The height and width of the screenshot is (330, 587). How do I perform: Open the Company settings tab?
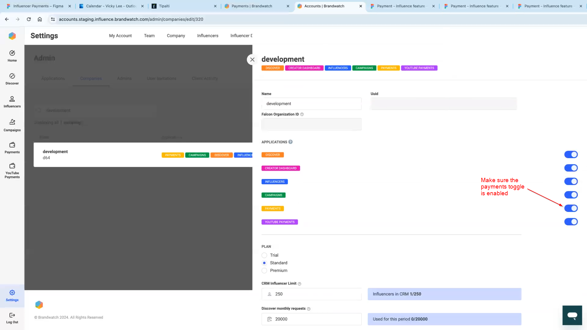tap(176, 36)
